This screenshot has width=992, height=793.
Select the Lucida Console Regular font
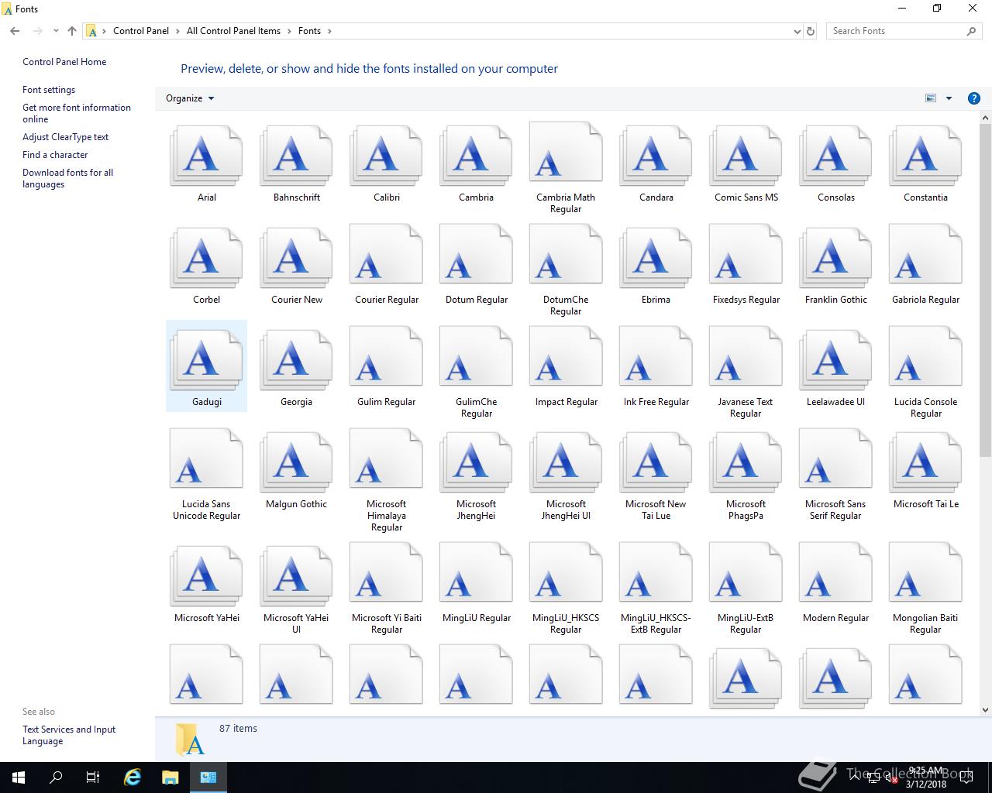[925, 356]
